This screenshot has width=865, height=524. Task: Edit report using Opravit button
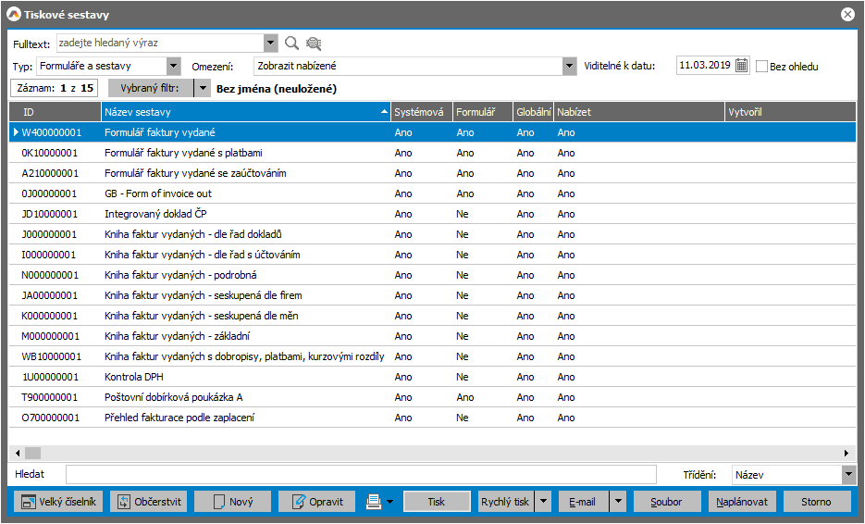pos(317,502)
